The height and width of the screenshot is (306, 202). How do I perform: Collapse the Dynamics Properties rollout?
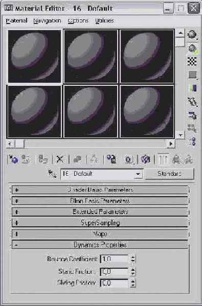tap(100, 245)
